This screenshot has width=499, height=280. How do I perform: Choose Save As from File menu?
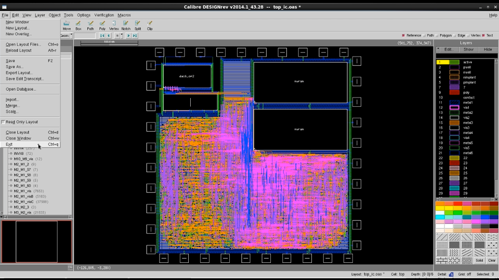coord(30,67)
